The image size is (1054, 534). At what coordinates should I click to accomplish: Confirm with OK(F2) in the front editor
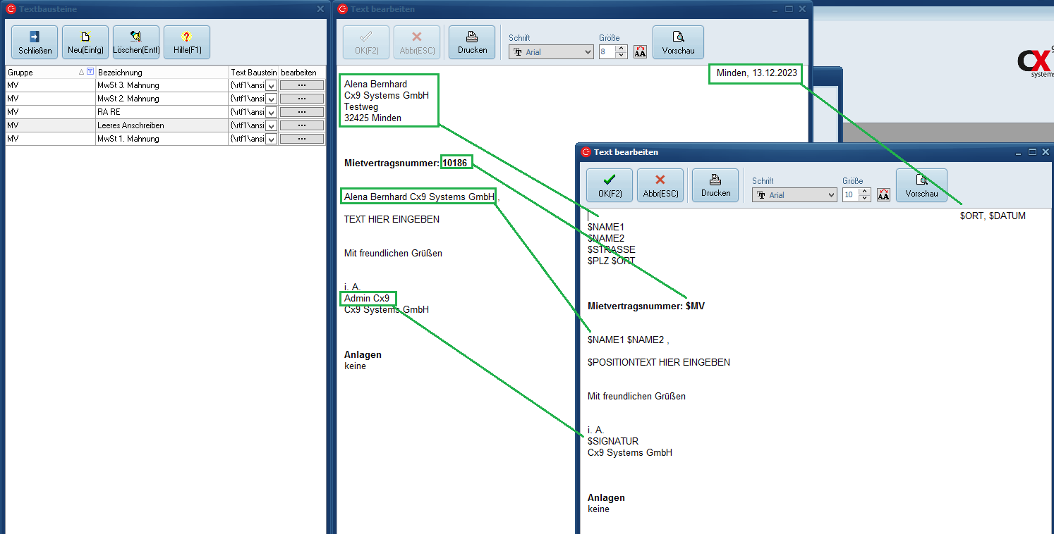610,185
